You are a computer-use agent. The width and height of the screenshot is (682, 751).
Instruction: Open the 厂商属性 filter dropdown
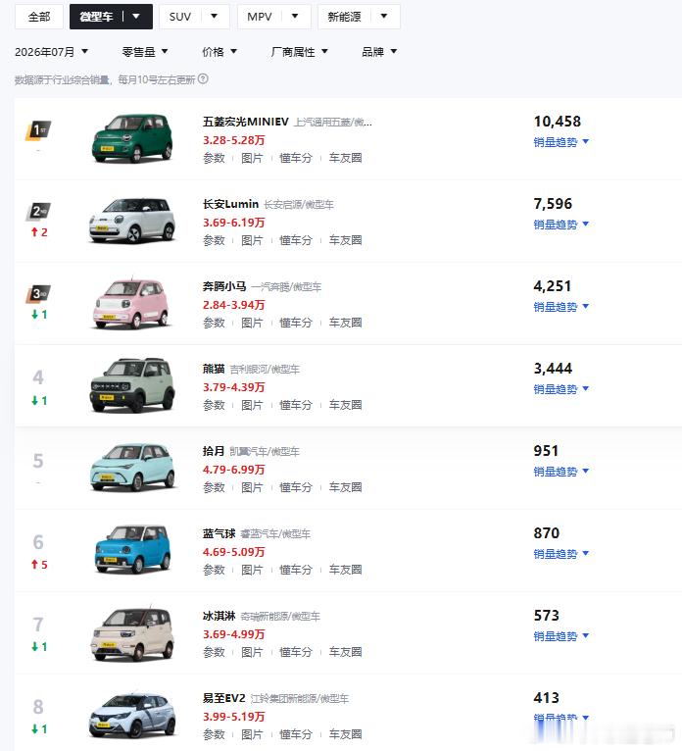click(x=299, y=52)
